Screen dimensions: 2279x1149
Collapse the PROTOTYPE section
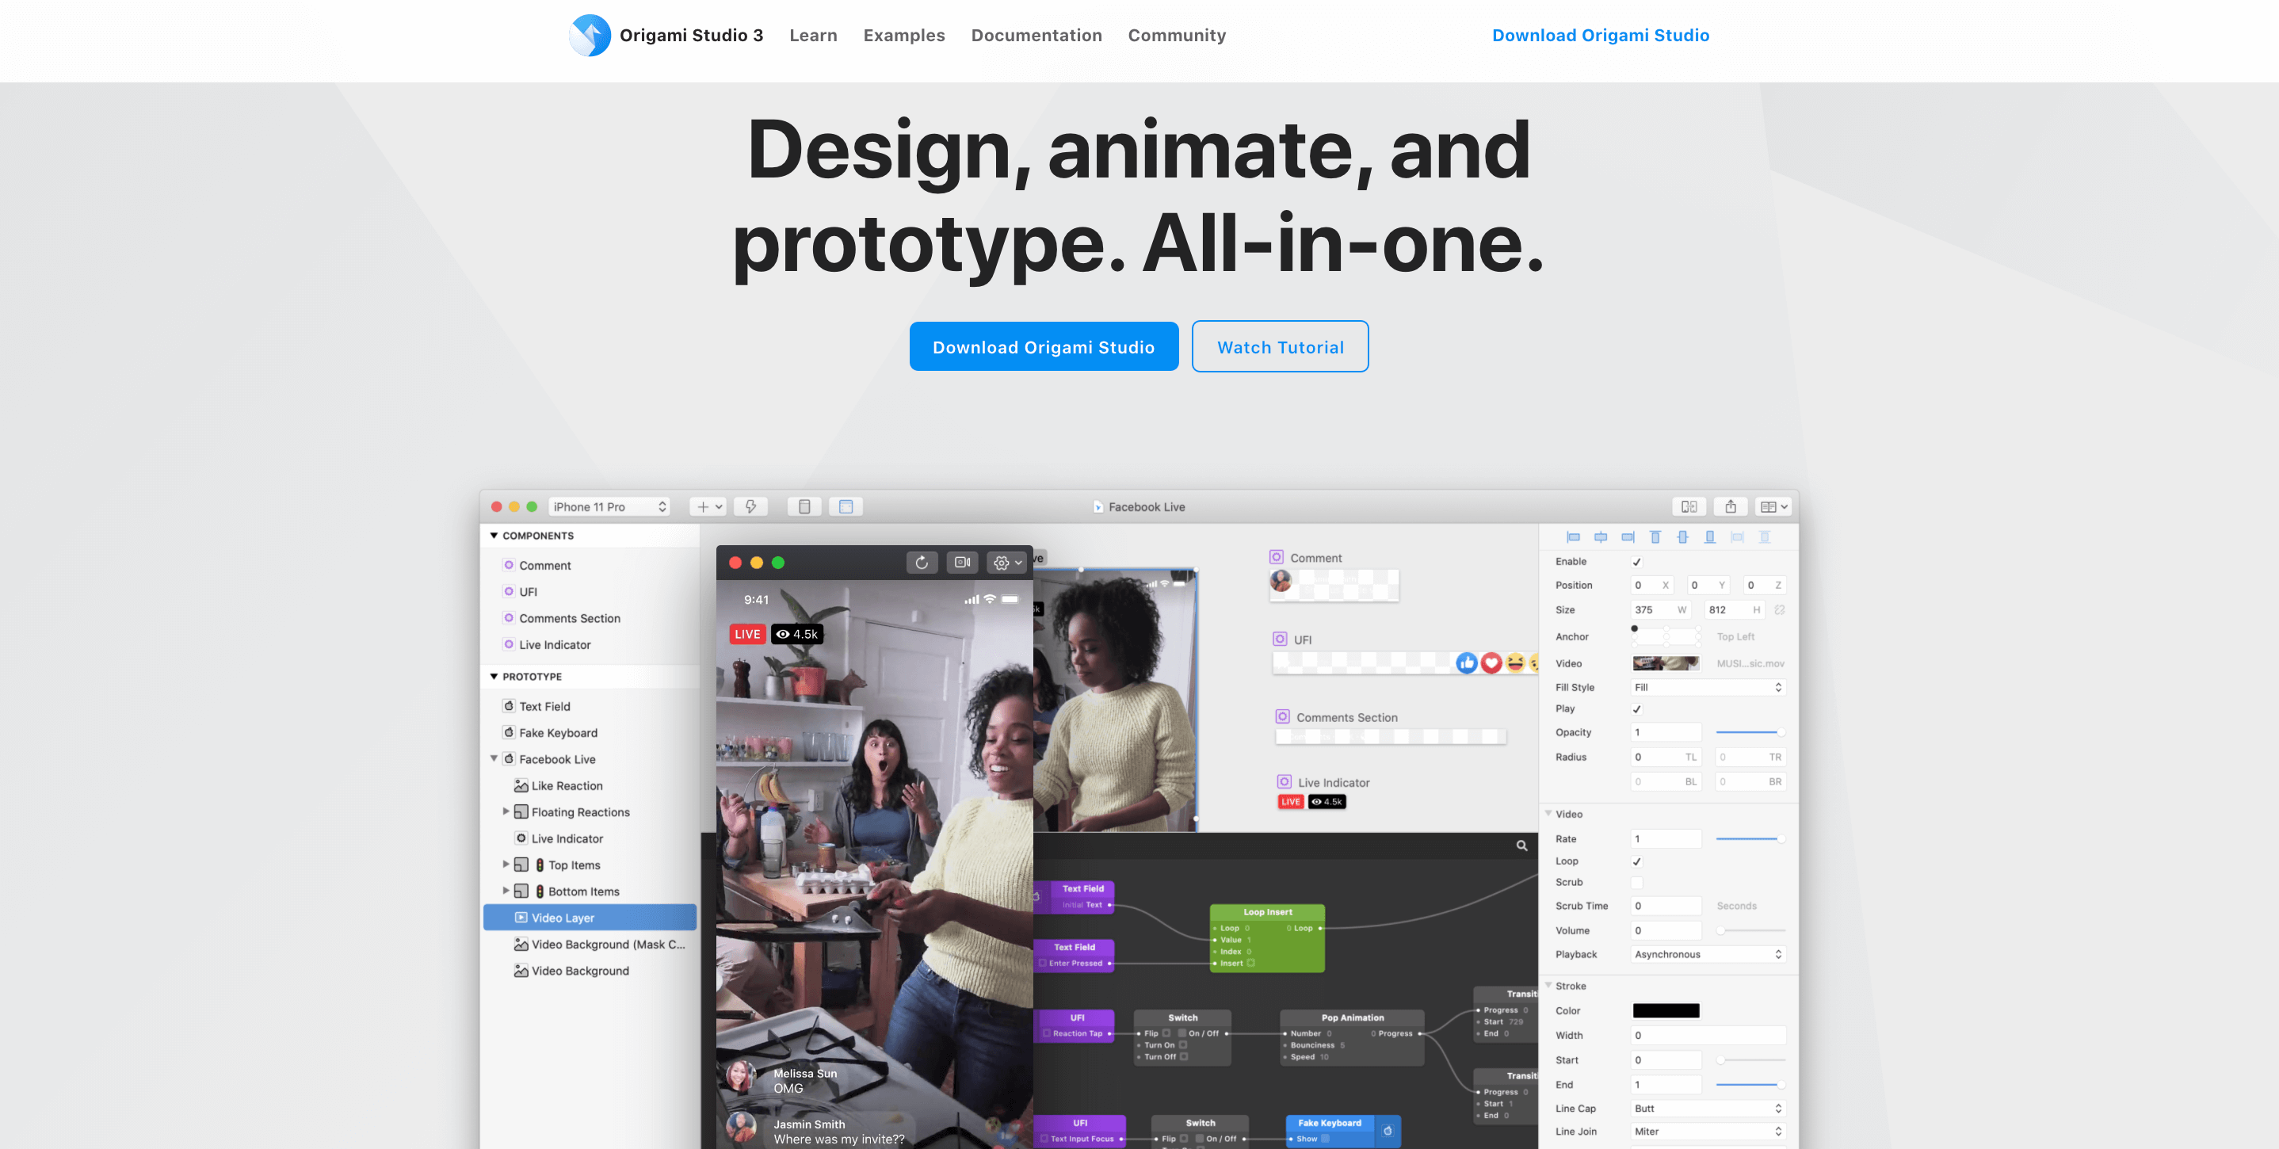coord(494,677)
